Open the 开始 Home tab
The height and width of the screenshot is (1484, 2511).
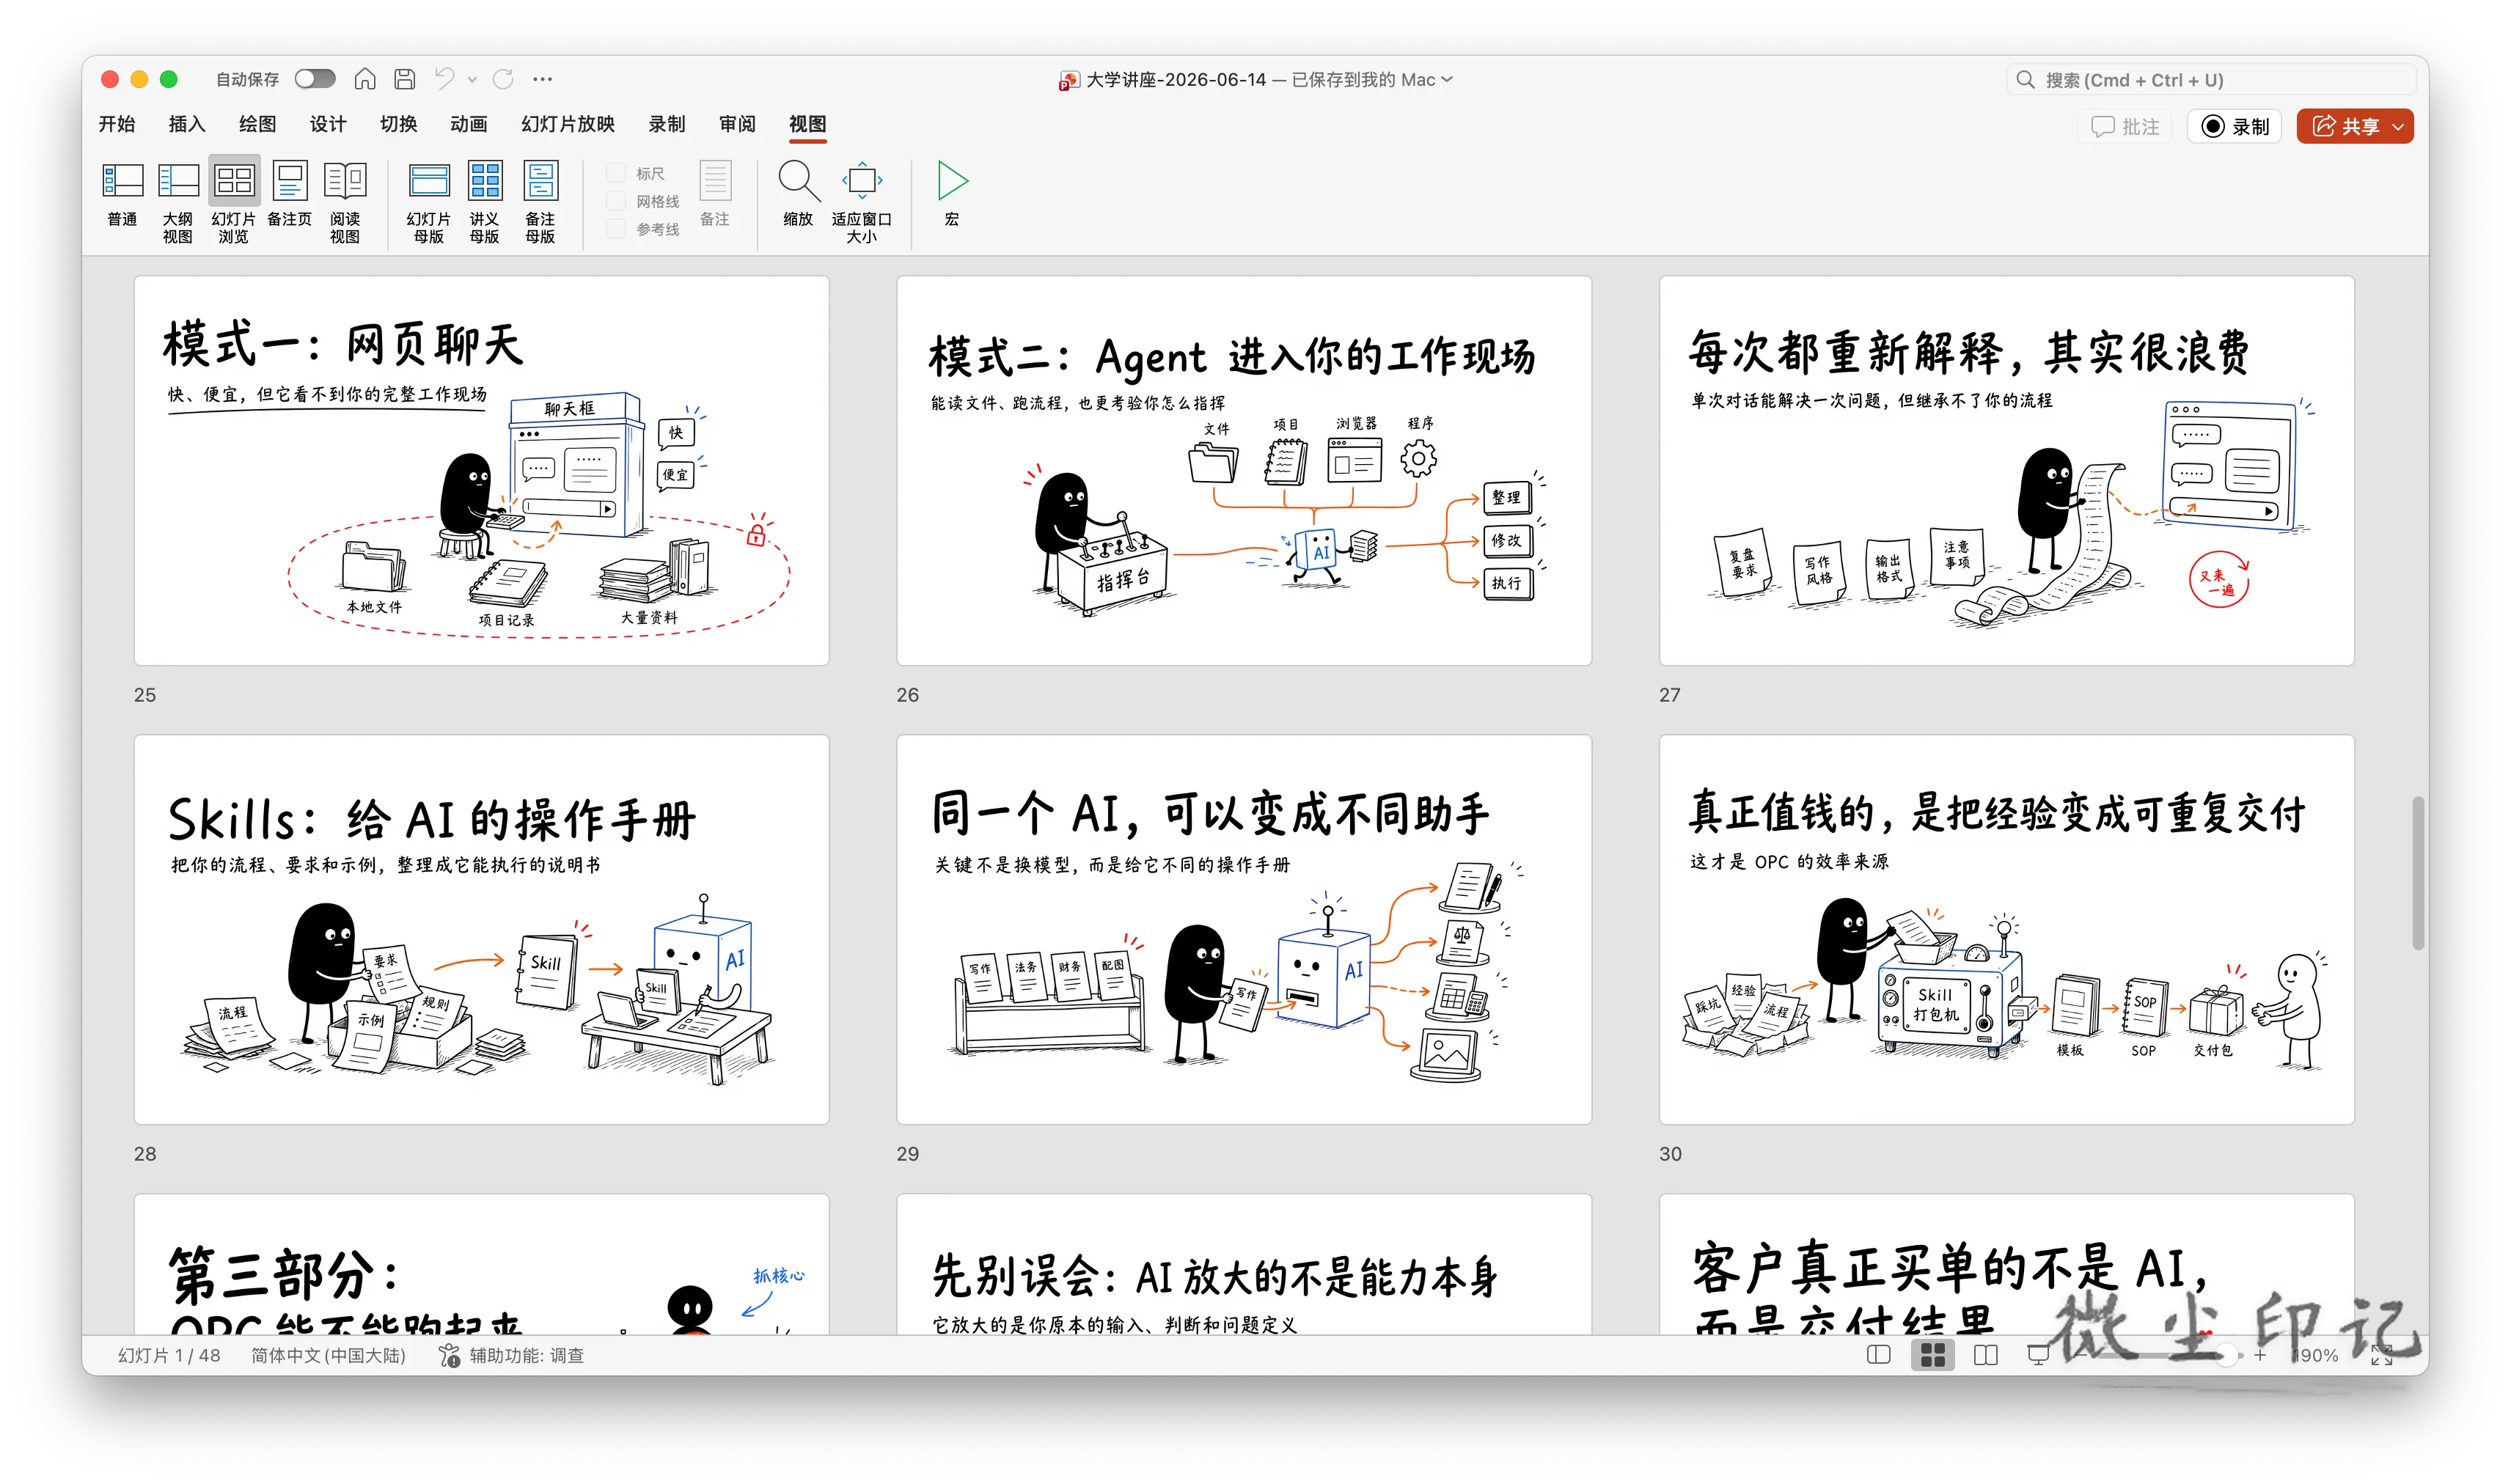click(x=117, y=124)
